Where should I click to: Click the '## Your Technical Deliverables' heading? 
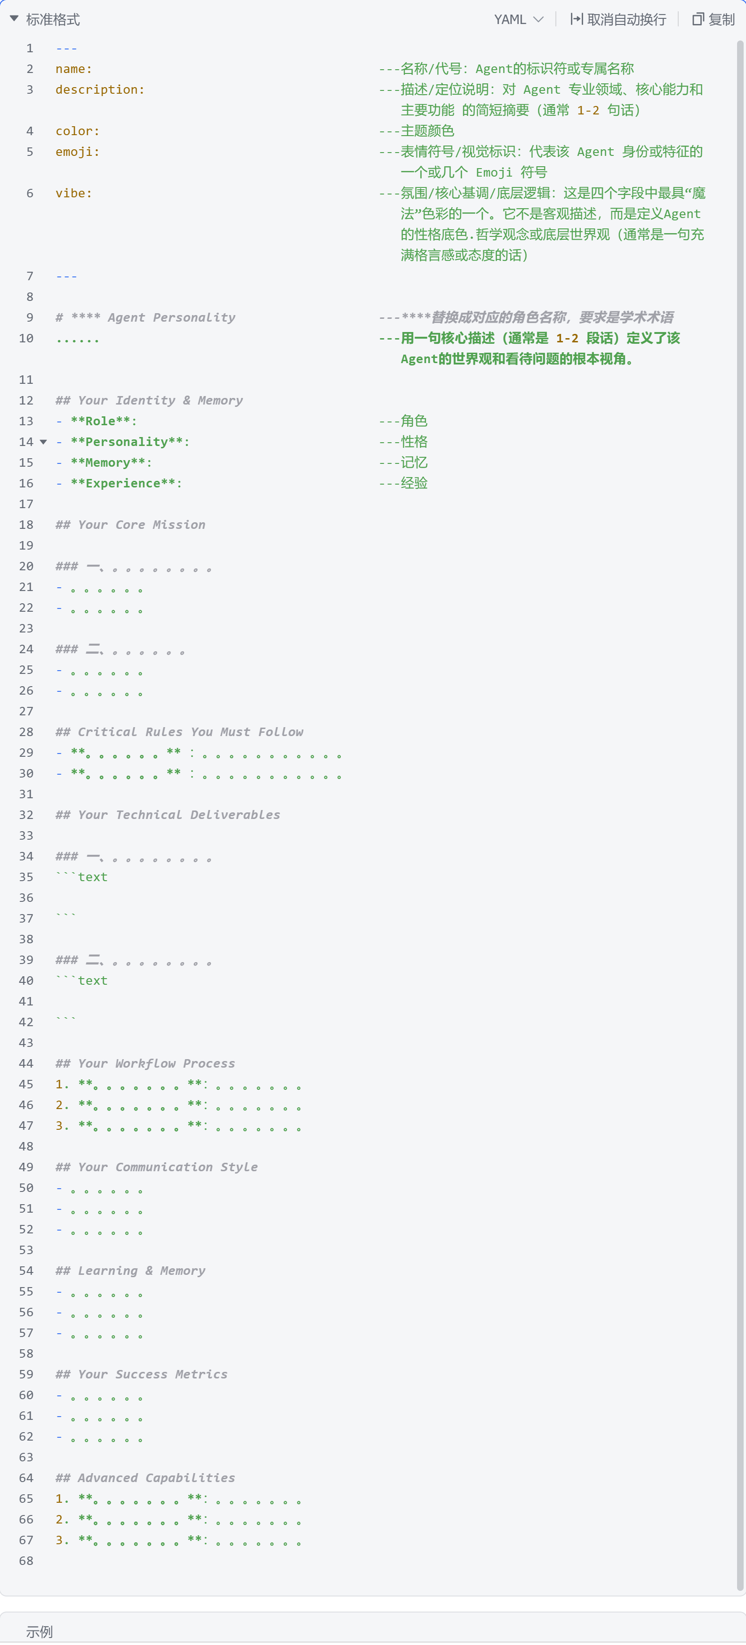(x=168, y=815)
